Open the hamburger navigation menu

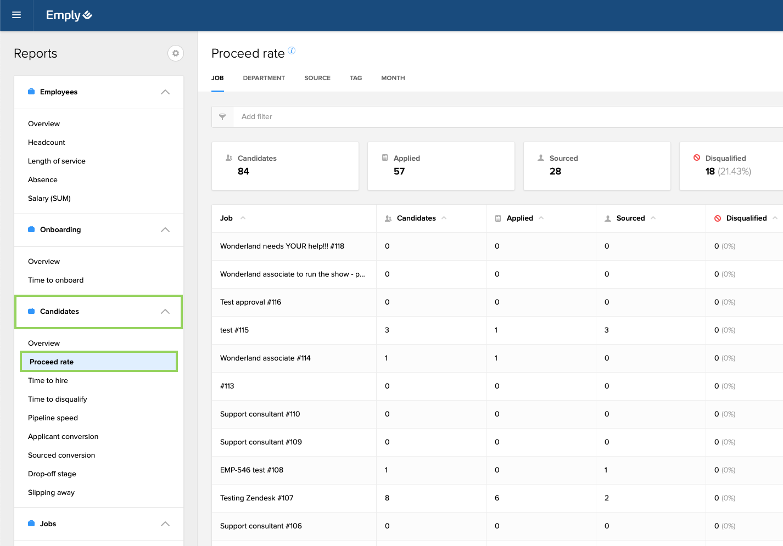pyautogui.click(x=16, y=15)
